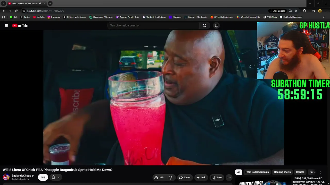The height and width of the screenshot is (185, 330).
Task: Mute the tab using its speaker icon
Action: click(40, 3)
